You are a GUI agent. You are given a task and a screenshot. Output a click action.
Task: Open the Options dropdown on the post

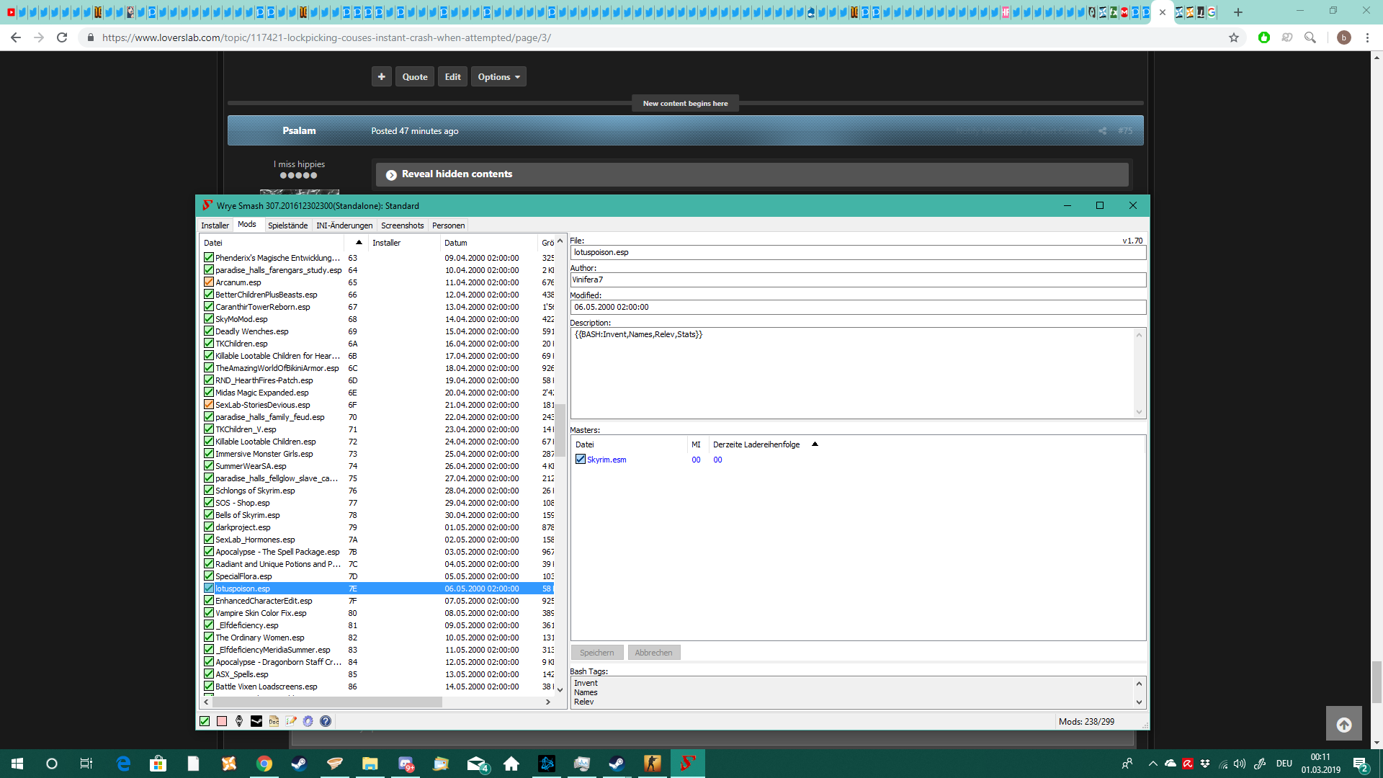(498, 76)
